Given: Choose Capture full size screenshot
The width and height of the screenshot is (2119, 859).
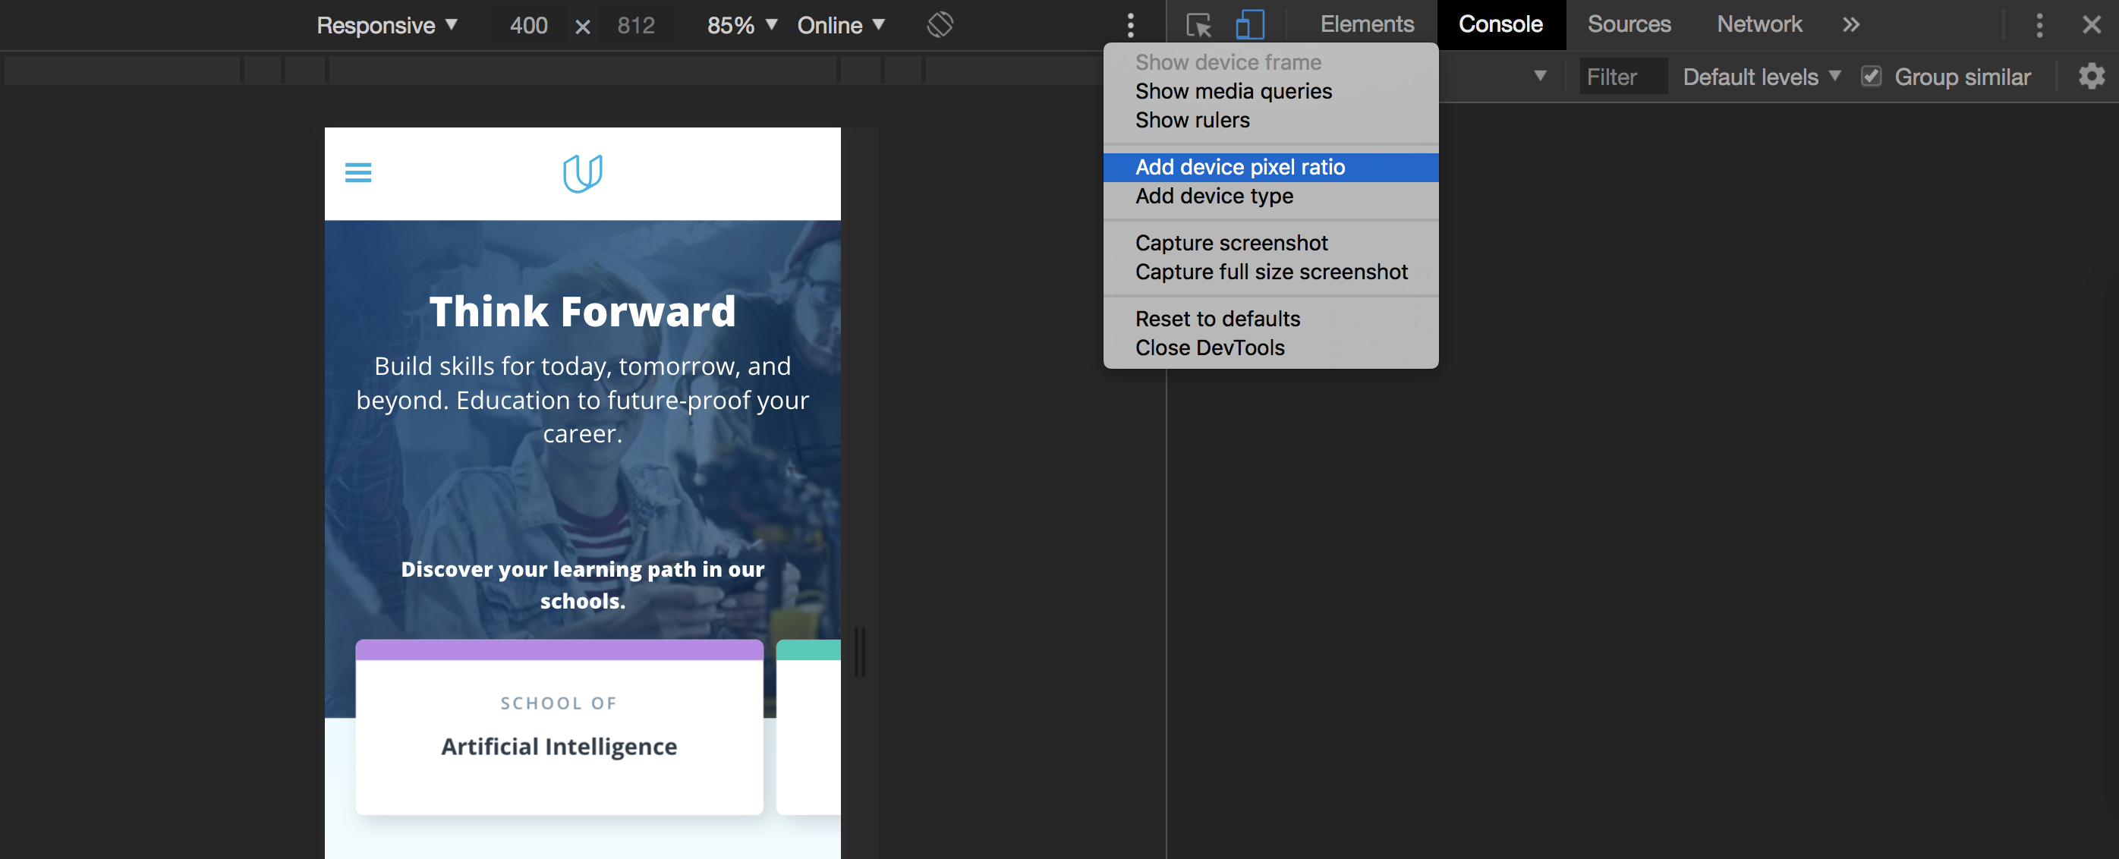Looking at the screenshot, I should click(1271, 272).
